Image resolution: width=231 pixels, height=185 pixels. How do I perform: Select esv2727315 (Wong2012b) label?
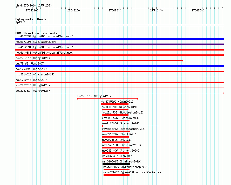click(33, 58)
